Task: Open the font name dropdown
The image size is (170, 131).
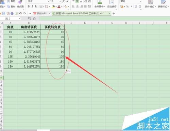Action: (x=49, y=1)
